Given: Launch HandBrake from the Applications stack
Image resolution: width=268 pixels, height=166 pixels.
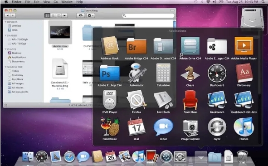Looking at the screenshot, I should pos(109,127).
